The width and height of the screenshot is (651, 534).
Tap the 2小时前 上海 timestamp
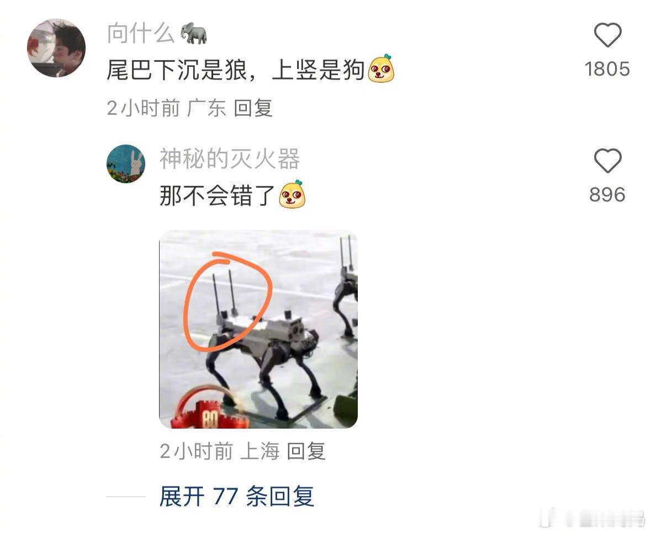[219, 451]
